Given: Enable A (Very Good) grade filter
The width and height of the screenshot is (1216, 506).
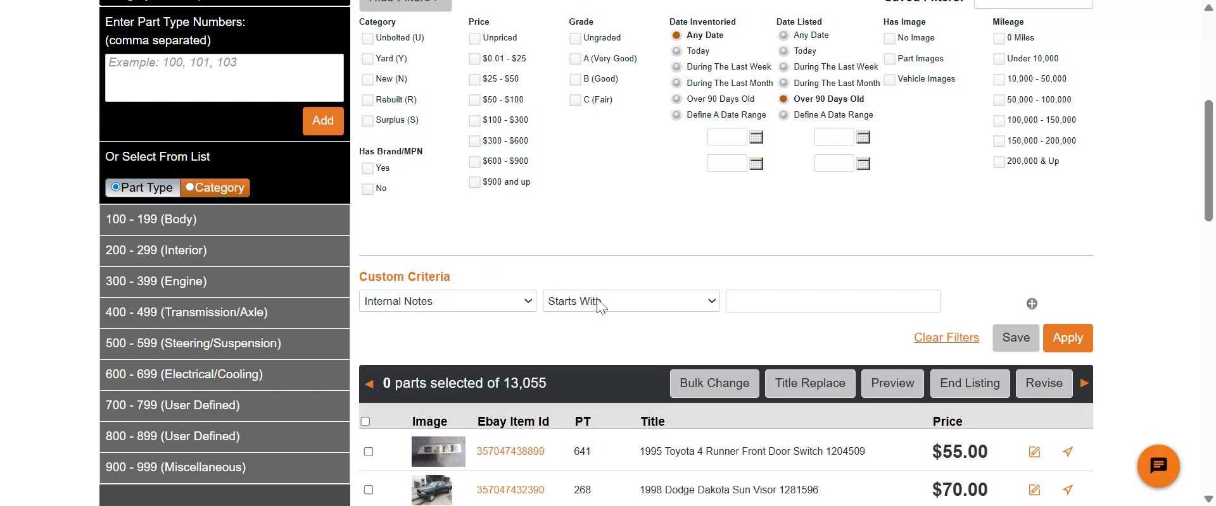Looking at the screenshot, I should (x=575, y=59).
